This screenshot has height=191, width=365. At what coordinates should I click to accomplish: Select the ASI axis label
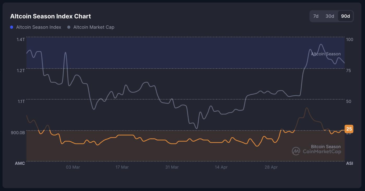pos(349,163)
